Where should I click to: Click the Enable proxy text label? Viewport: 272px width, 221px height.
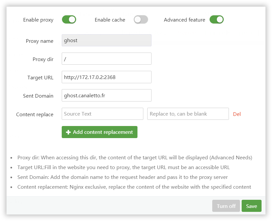[x=38, y=20]
